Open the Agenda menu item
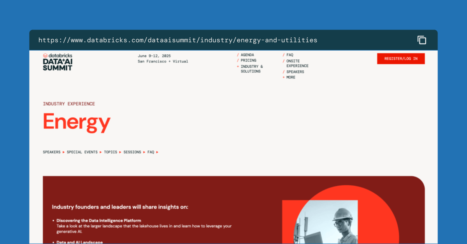 (247, 55)
